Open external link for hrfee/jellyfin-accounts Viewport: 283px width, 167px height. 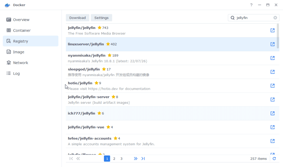(272, 141)
